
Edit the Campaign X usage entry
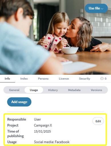tap(98, 121)
